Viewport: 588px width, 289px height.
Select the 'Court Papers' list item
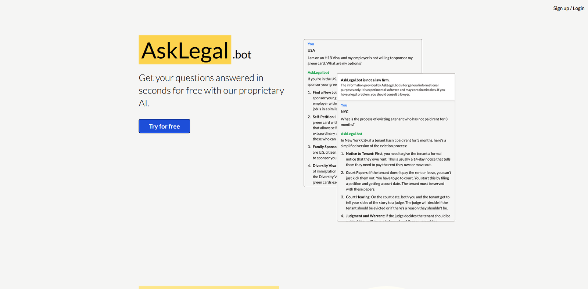(x=397, y=181)
